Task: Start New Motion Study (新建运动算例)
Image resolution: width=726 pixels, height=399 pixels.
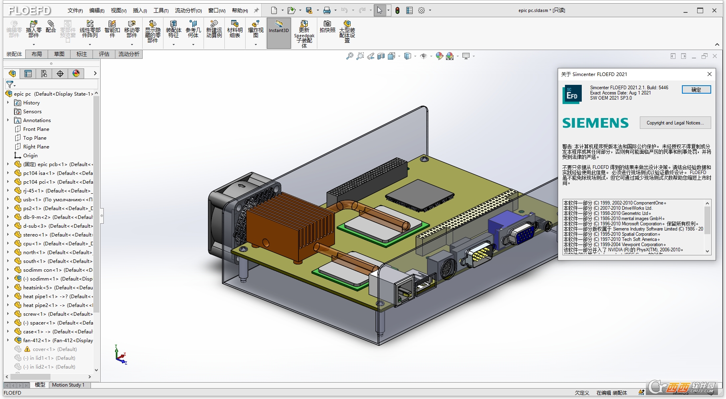Action: tap(214, 29)
